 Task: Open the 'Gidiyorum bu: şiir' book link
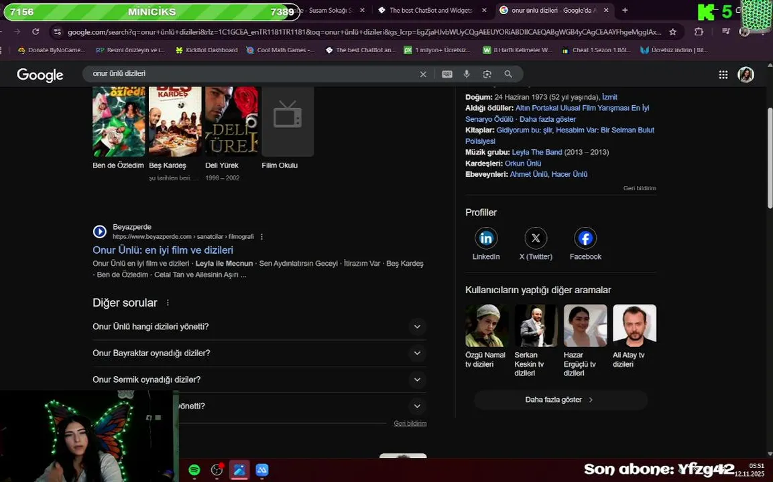pyautogui.click(x=524, y=130)
